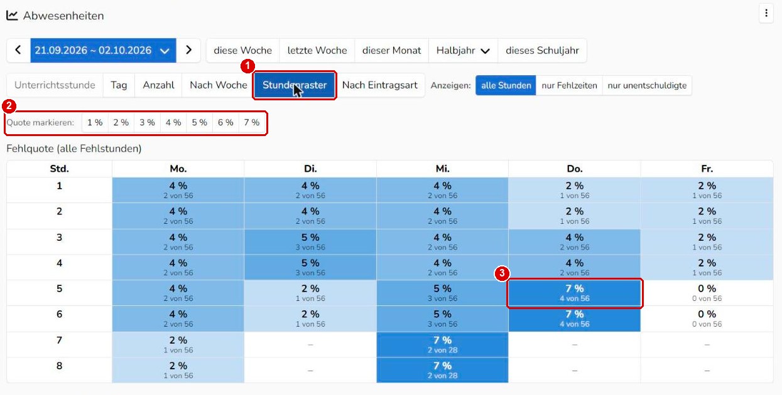Click the 'Fehlquote (alle Fehlstunden)' heading
782x395 pixels.
click(x=74, y=149)
